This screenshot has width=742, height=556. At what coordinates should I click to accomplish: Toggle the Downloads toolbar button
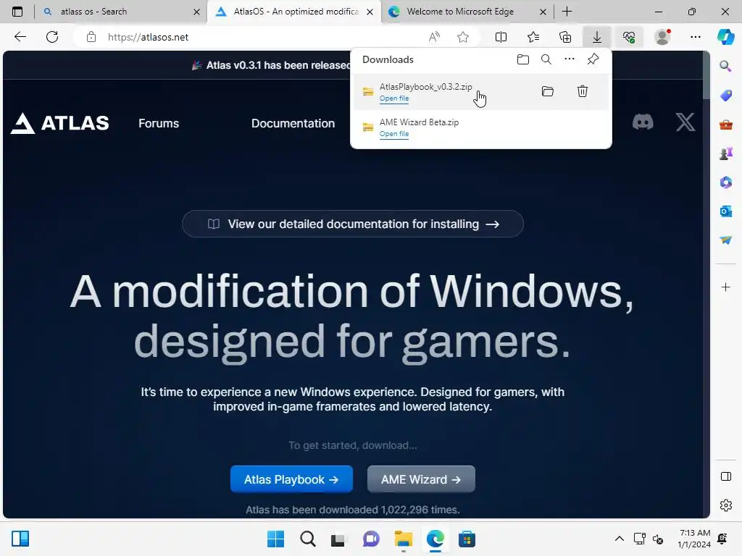point(597,37)
